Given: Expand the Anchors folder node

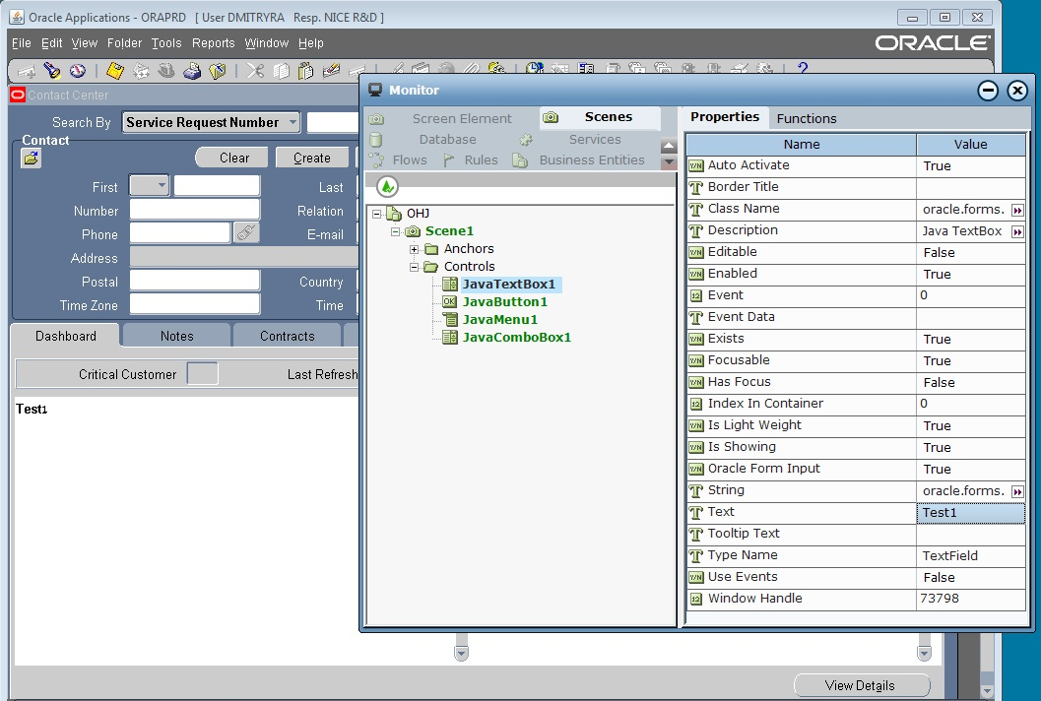Looking at the screenshot, I should click(x=415, y=250).
